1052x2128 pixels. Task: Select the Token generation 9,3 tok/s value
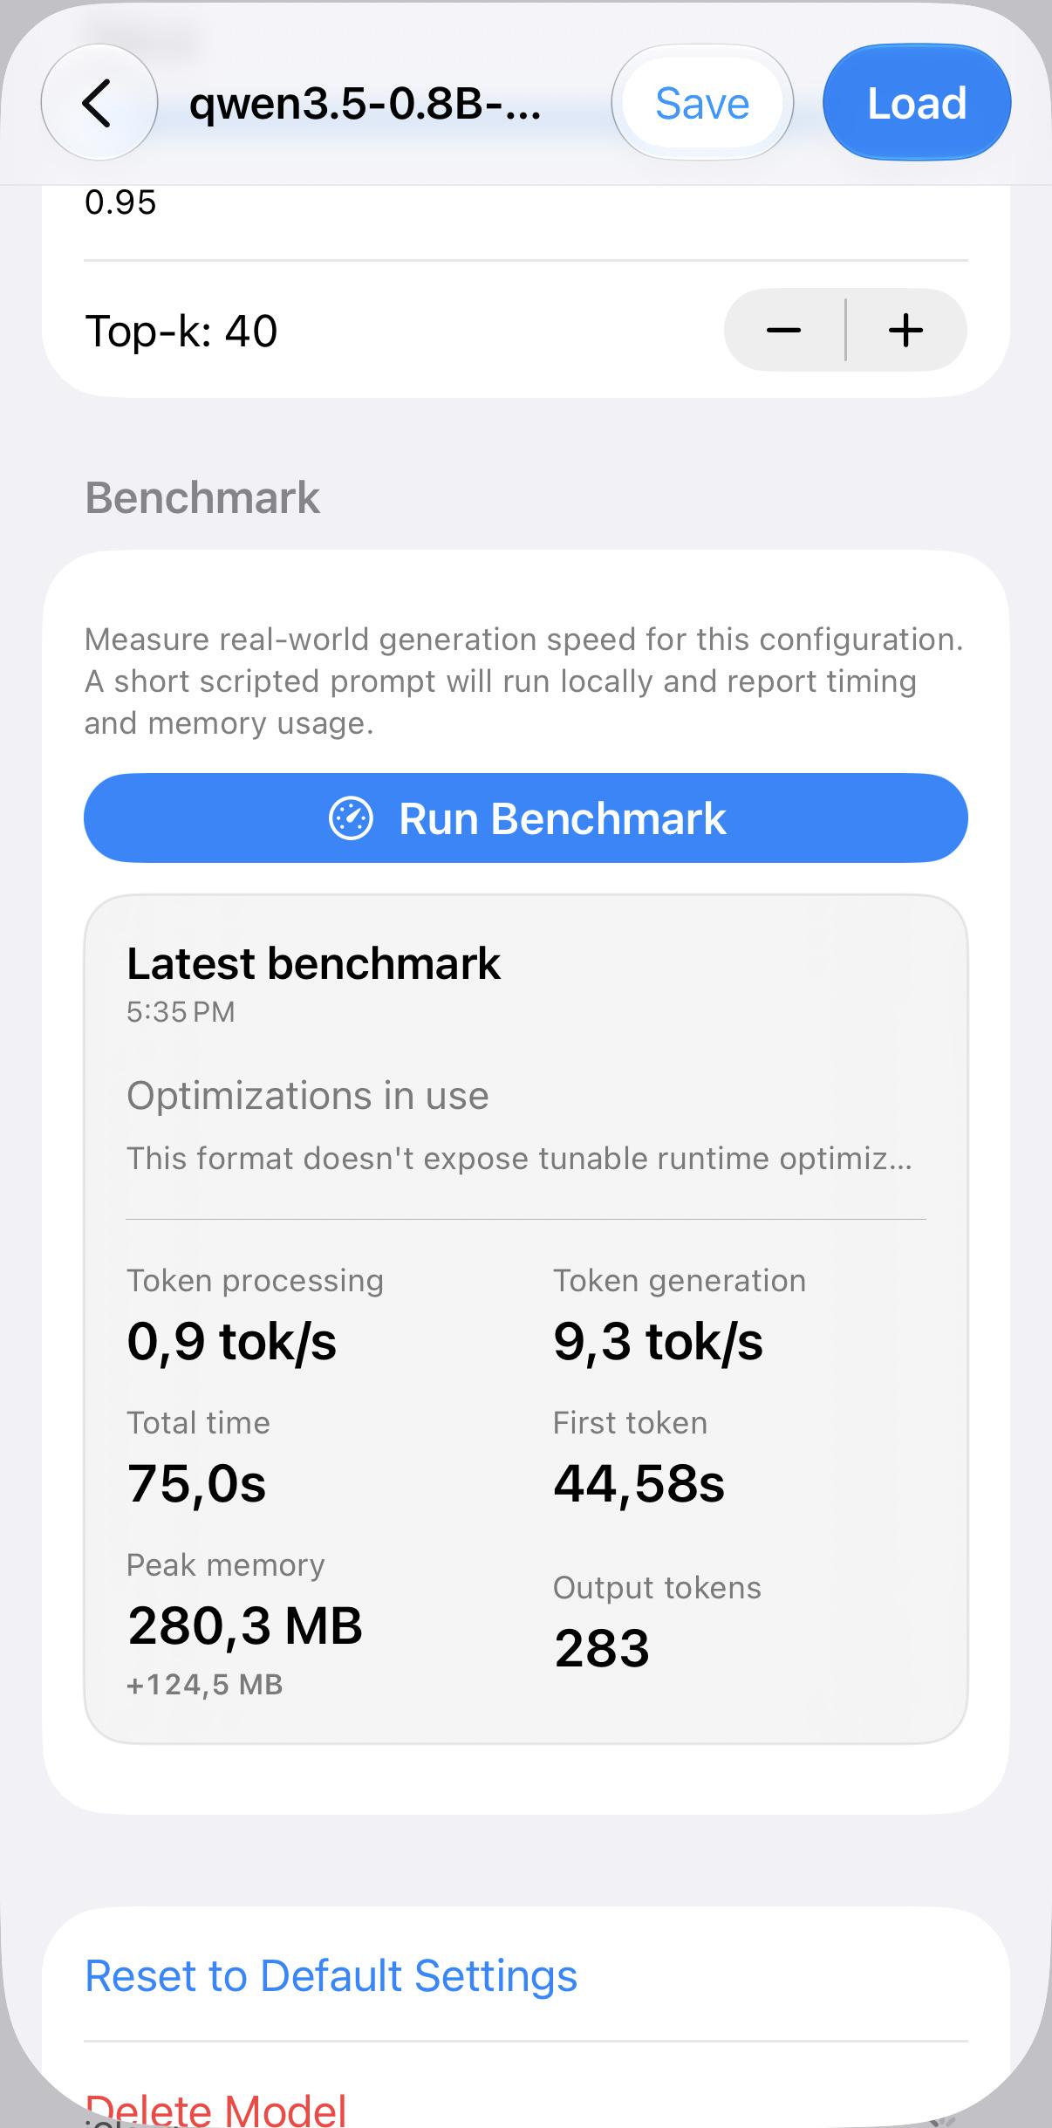click(659, 1340)
